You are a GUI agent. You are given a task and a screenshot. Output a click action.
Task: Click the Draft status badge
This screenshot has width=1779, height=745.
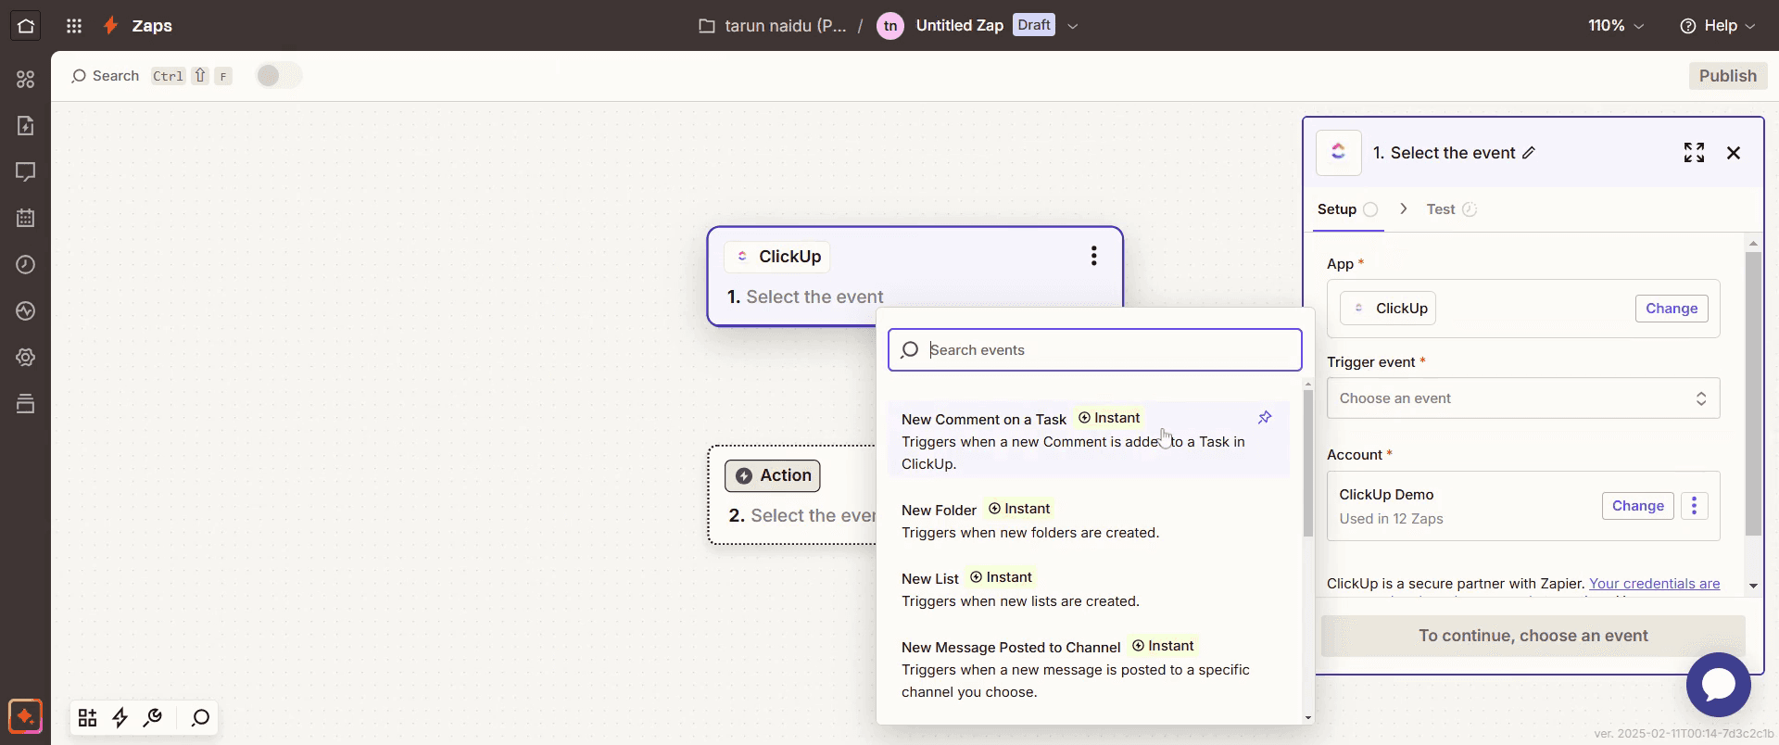1034,25
